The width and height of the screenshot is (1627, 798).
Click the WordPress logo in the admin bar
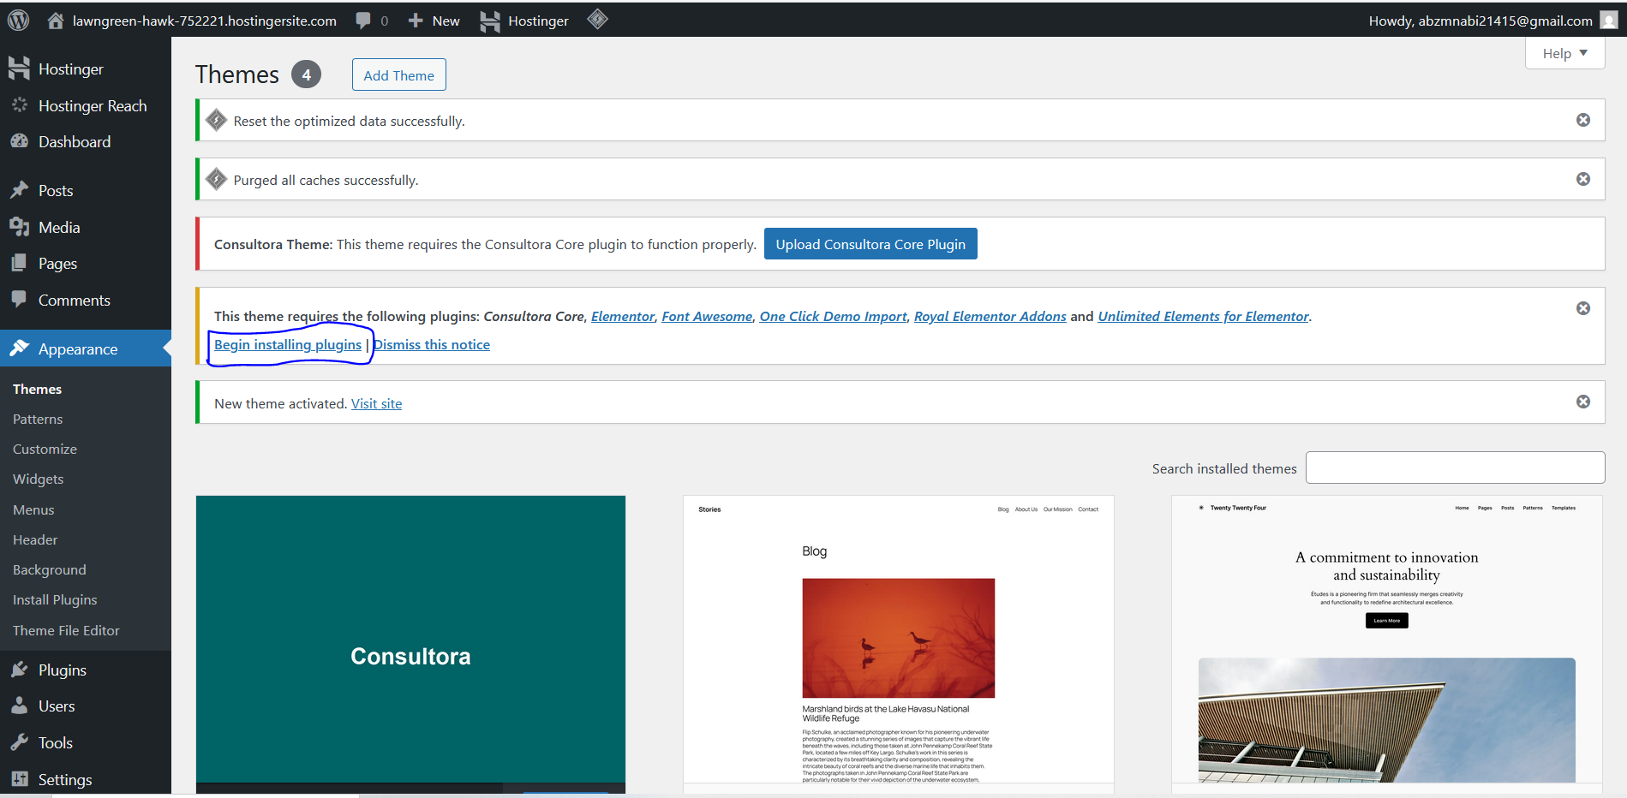click(18, 19)
